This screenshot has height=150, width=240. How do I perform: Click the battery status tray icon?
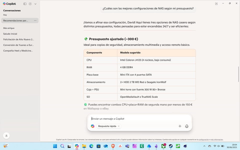223,146
